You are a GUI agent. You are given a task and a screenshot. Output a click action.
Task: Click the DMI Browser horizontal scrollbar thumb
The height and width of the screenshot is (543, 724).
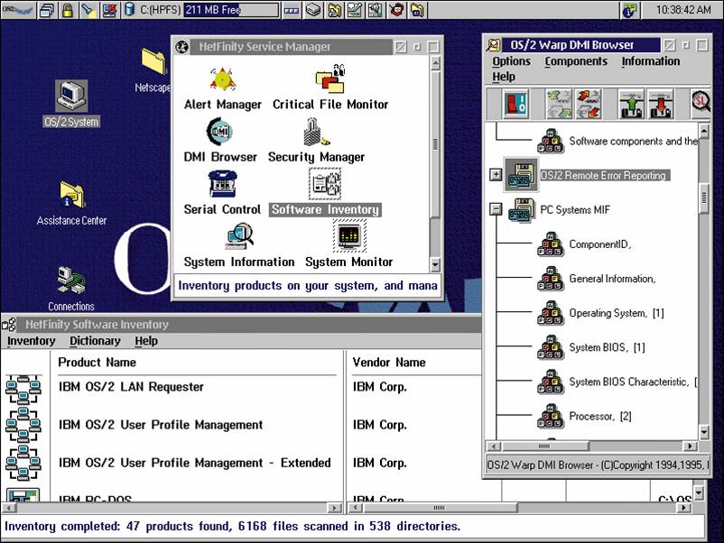click(545, 446)
